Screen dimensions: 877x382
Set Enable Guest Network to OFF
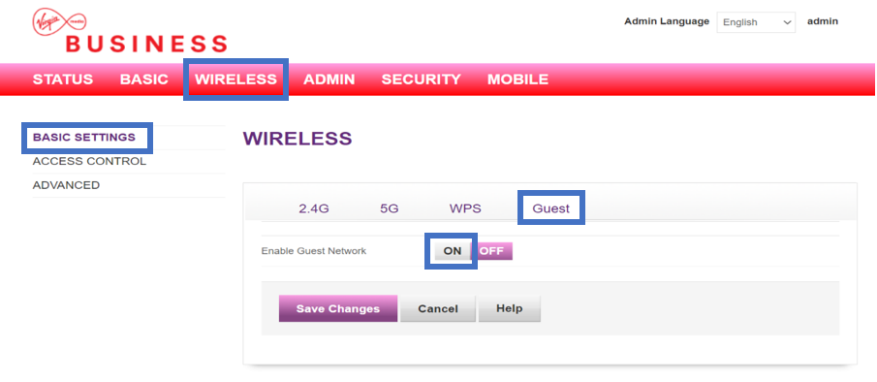pyautogui.click(x=492, y=251)
